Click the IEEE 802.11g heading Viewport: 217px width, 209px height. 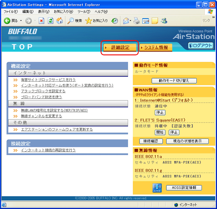(x=148, y=171)
